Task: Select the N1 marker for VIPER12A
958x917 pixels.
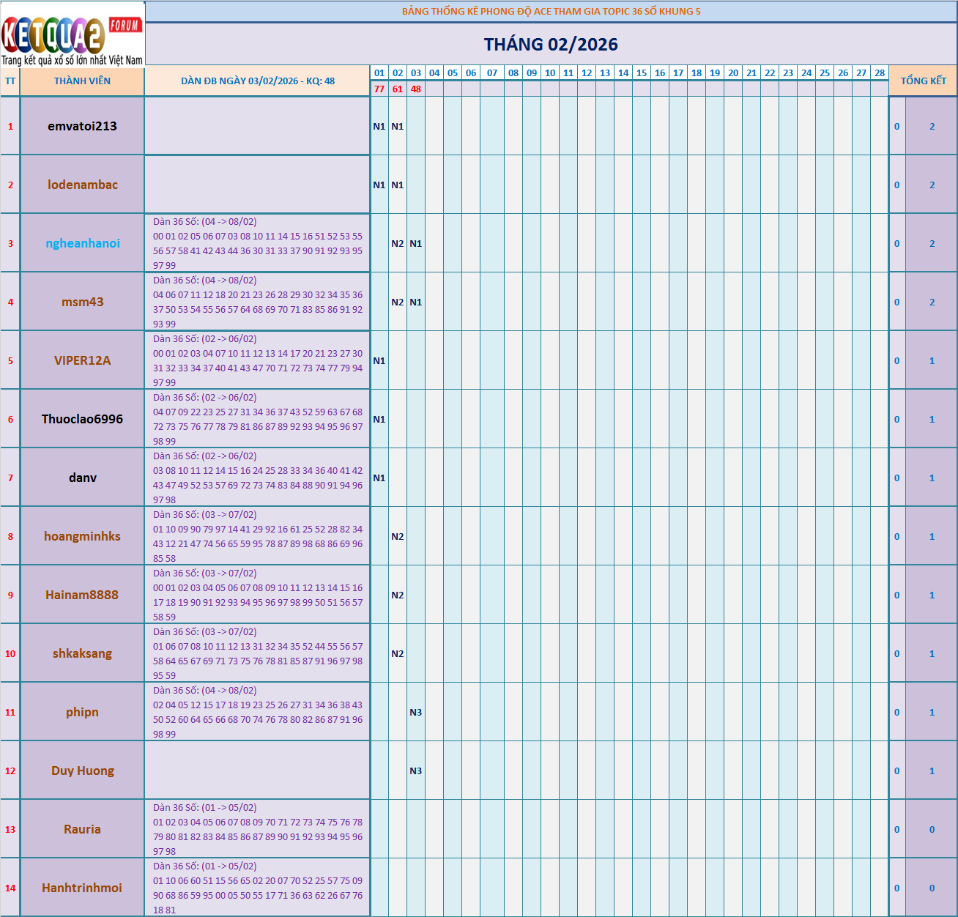Action: 379,360
